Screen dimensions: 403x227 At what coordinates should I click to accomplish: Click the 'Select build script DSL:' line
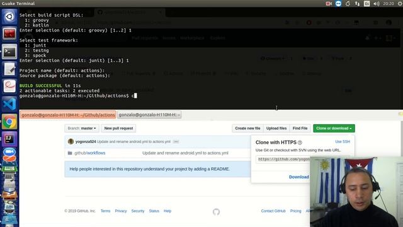pyautogui.click(x=52, y=15)
